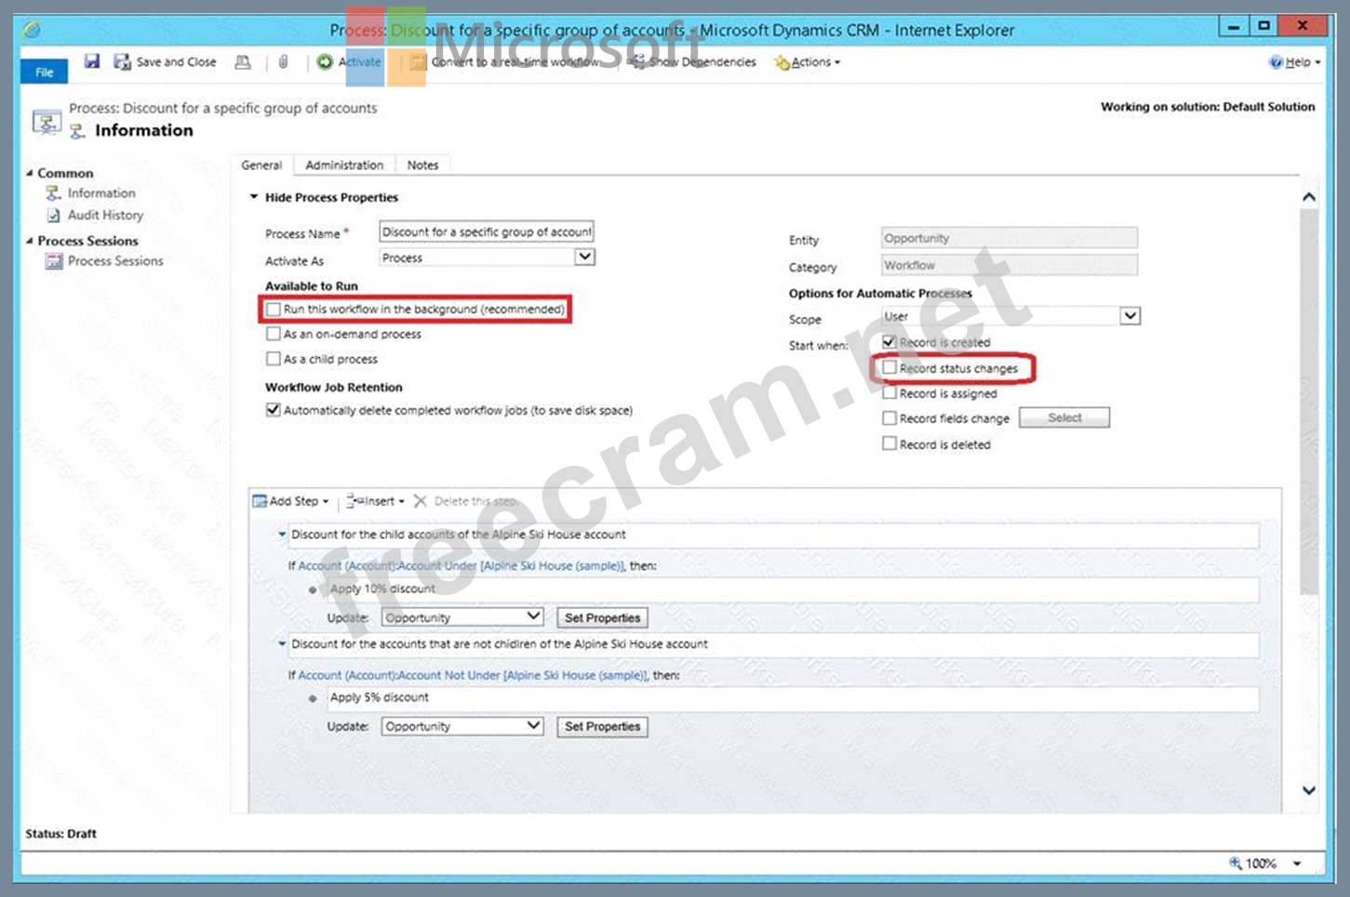Click the Select button for record fields
Image resolution: width=1350 pixels, height=897 pixels.
pos(1064,417)
